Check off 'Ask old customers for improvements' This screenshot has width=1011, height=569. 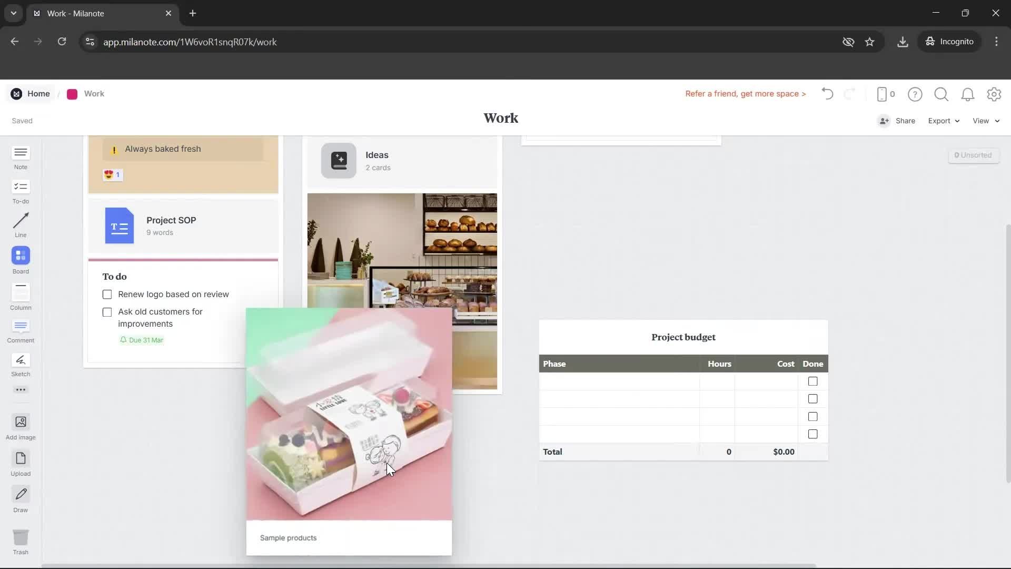[x=107, y=312]
